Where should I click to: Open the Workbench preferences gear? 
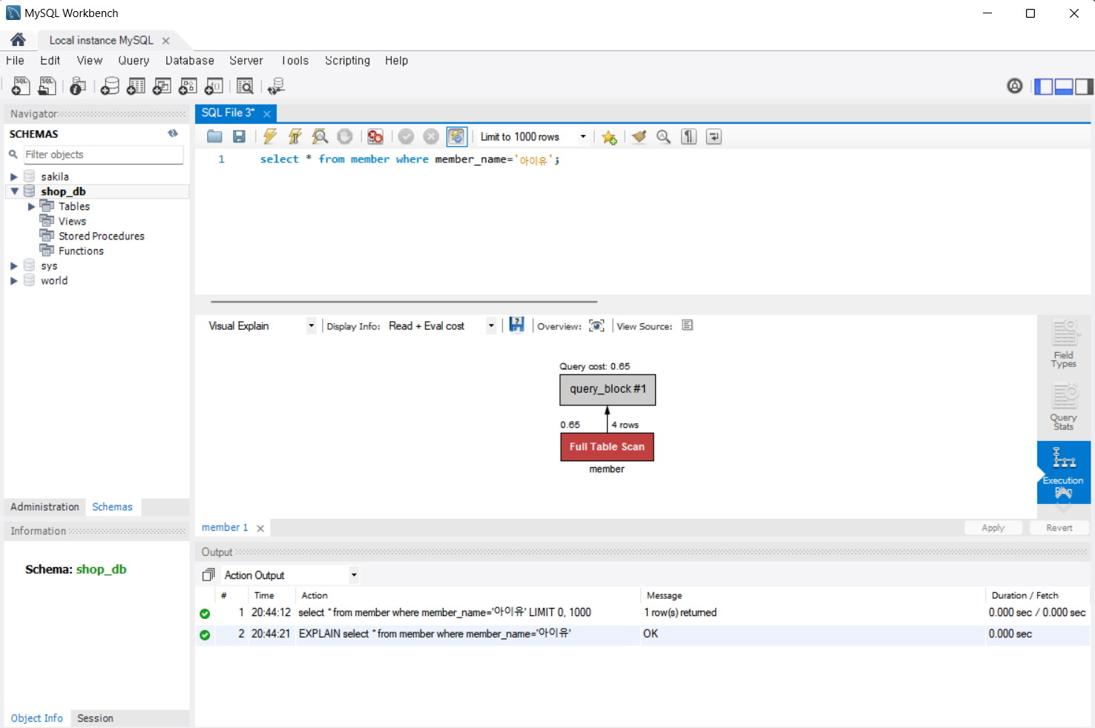point(1014,86)
